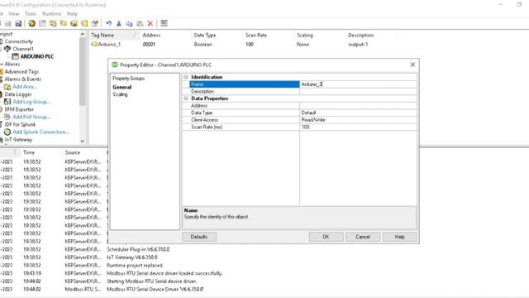Screen dimensions: 529x298
Task: Open the Data Type Default dropdown
Action: [x=358, y=113]
